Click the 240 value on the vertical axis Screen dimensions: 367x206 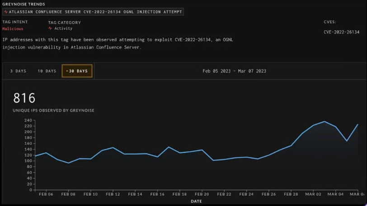pyautogui.click(x=28, y=120)
